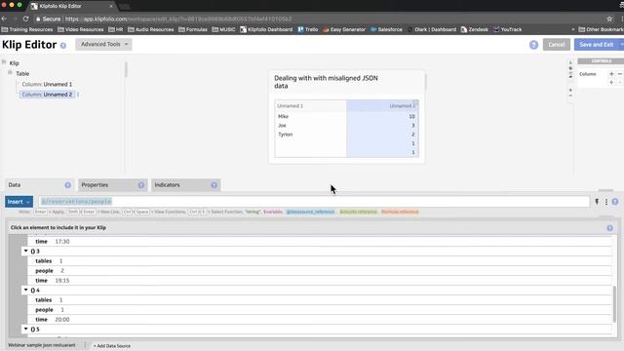The height and width of the screenshot is (351, 624).
Task: Click time value 19:15
Action: pyautogui.click(x=62, y=281)
